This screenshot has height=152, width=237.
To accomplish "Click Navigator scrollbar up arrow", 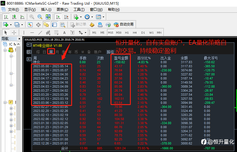I will tap(19, 44).
